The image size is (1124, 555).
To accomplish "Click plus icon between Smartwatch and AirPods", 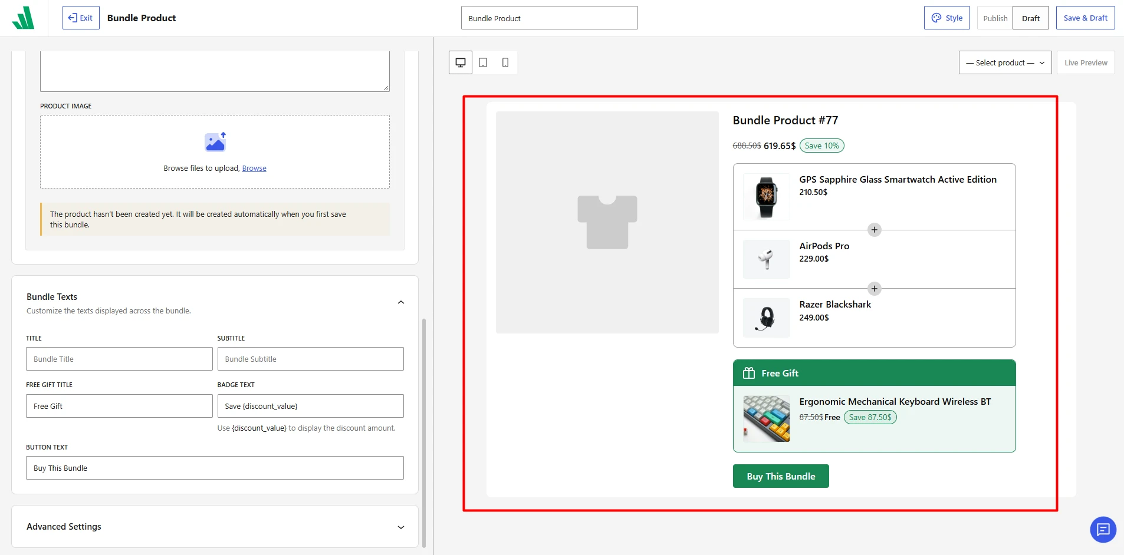I will 875,230.
